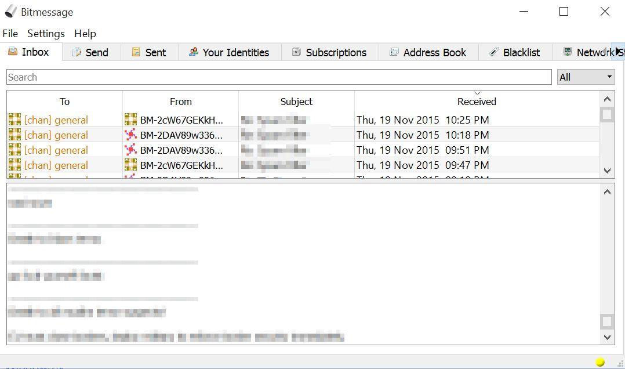The height and width of the screenshot is (369, 625).
Task: Sort messages by Received column header
Action: 476,102
